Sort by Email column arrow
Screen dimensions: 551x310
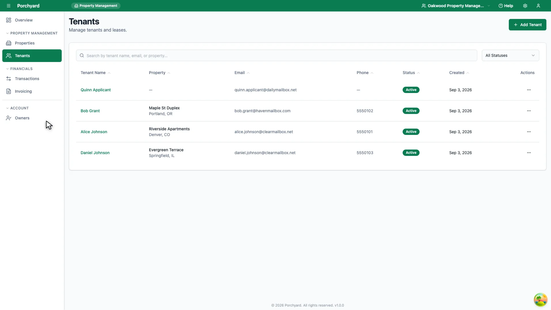click(x=248, y=73)
